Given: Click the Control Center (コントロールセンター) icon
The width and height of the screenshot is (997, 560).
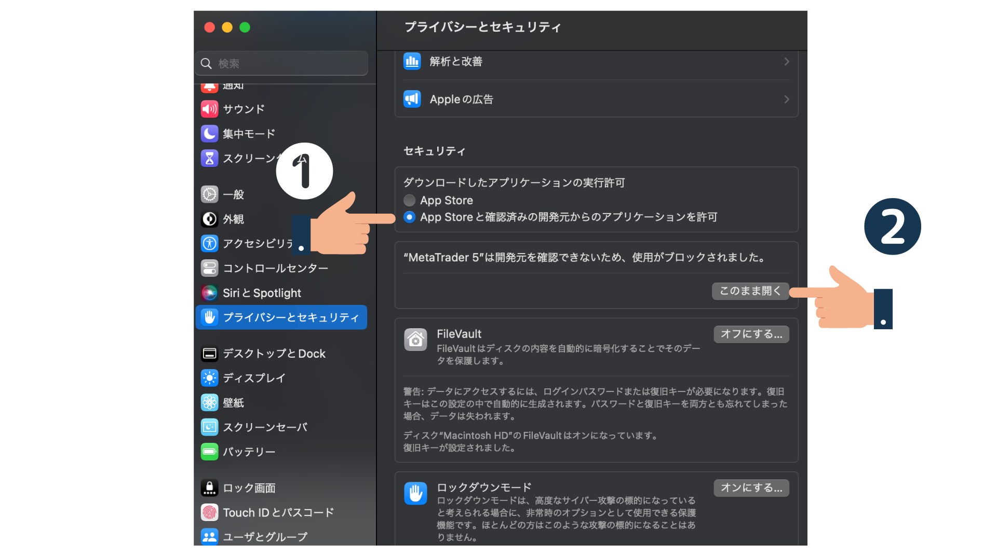Looking at the screenshot, I should pos(209,268).
